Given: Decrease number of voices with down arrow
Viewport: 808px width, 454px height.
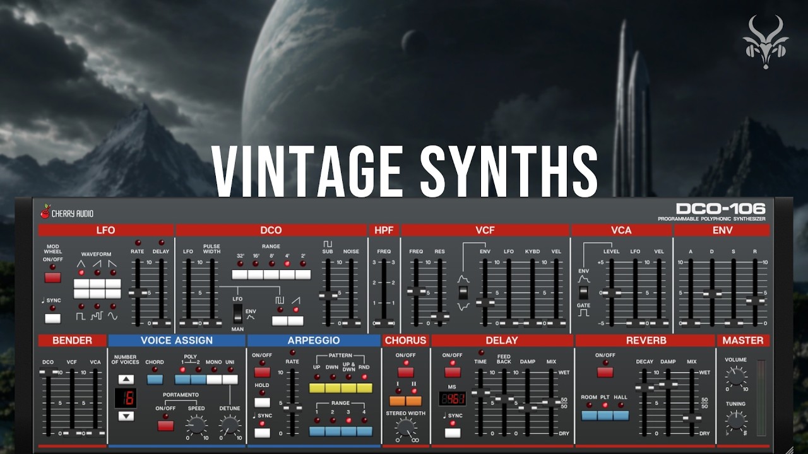Looking at the screenshot, I should [x=127, y=416].
